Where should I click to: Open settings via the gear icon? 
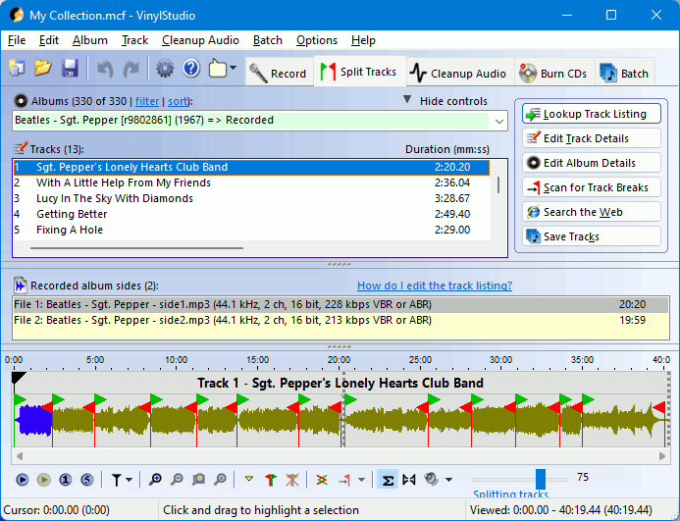[x=165, y=68]
